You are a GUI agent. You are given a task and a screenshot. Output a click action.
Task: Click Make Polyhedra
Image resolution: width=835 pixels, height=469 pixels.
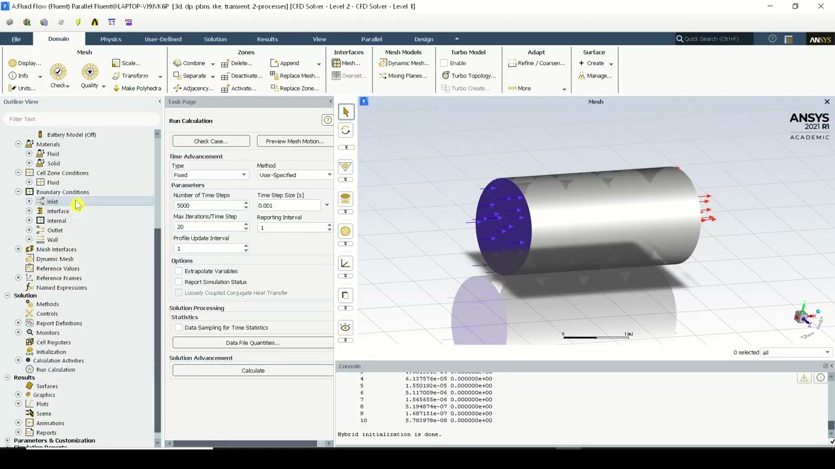[x=136, y=88]
